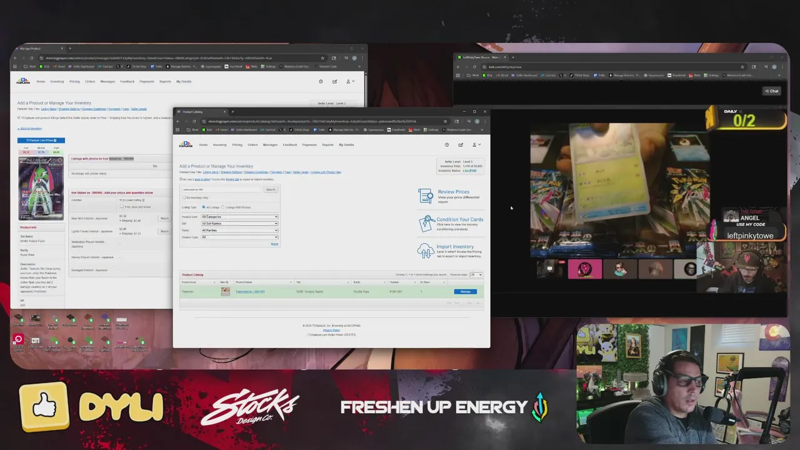This screenshot has width=800, height=450.
Task: Click the Condition Your Cards magnifier icon
Action: click(426, 223)
